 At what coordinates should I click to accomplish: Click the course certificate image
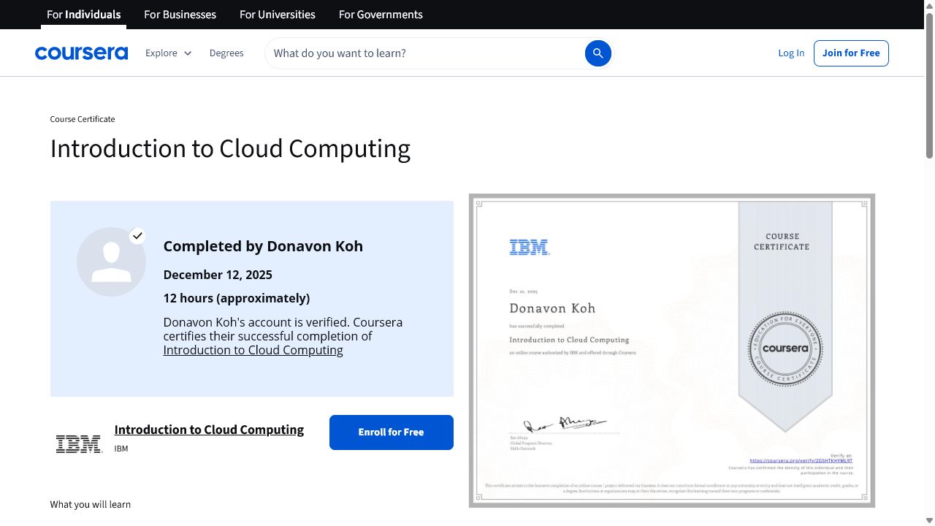click(672, 351)
